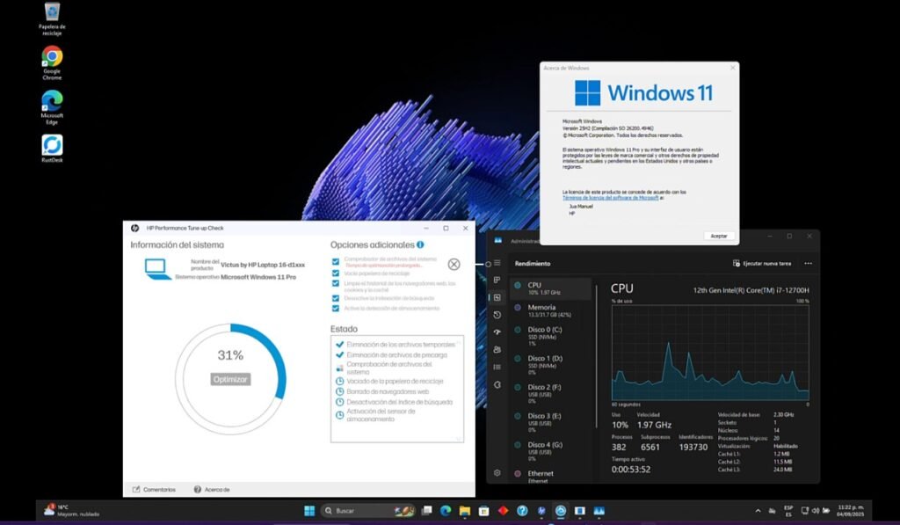The image size is (900, 525).
Task: Click Ejecutar nueva tarea button
Action: click(761, 263)
